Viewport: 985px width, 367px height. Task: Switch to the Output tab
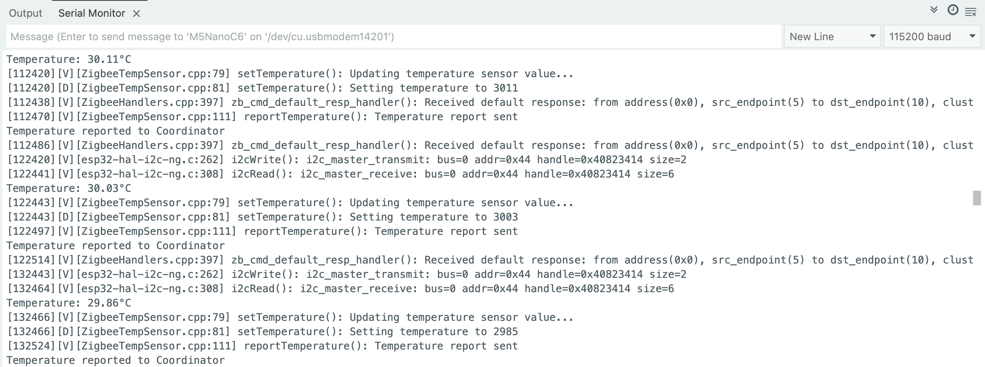(26, 14)
